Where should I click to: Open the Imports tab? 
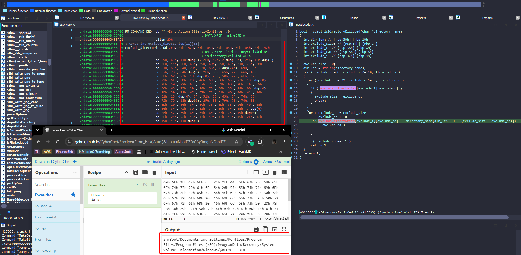421,18
